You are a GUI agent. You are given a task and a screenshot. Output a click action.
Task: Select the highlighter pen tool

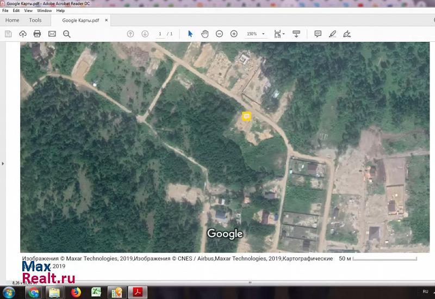[x=332, y=34]
